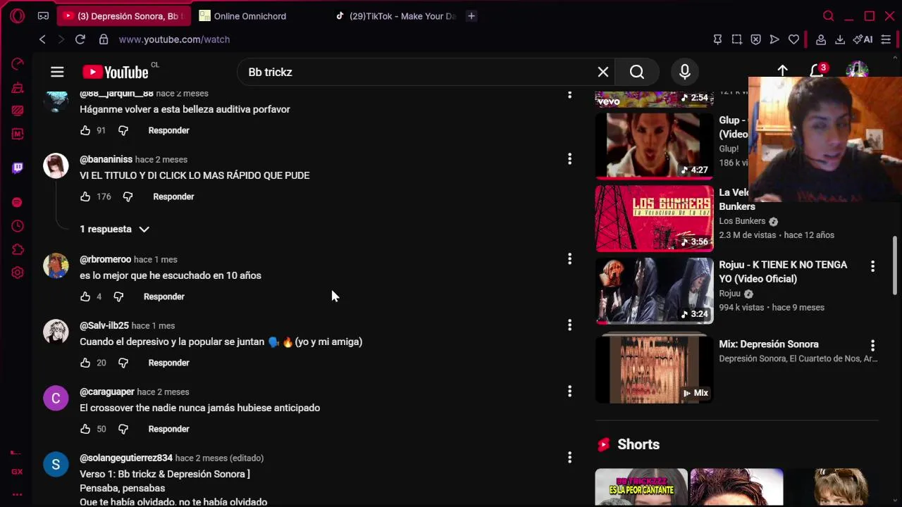Open GX Corner in sidebar

point(17,472)
